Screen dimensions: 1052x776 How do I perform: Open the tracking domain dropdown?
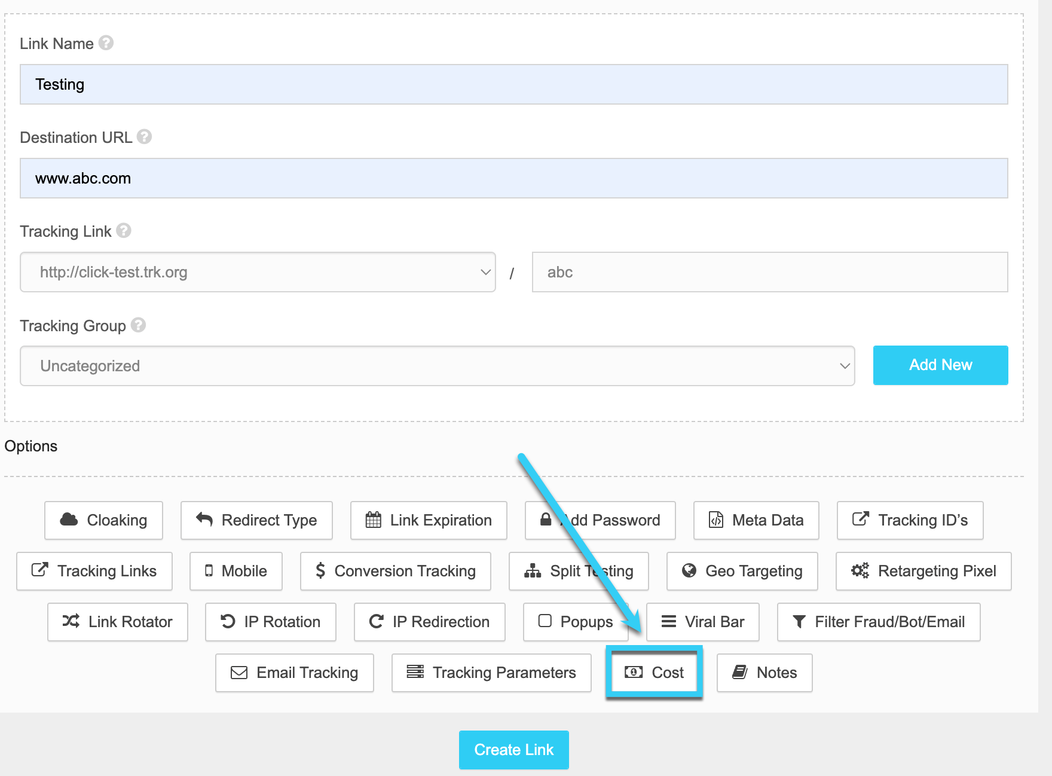(258, 272)
